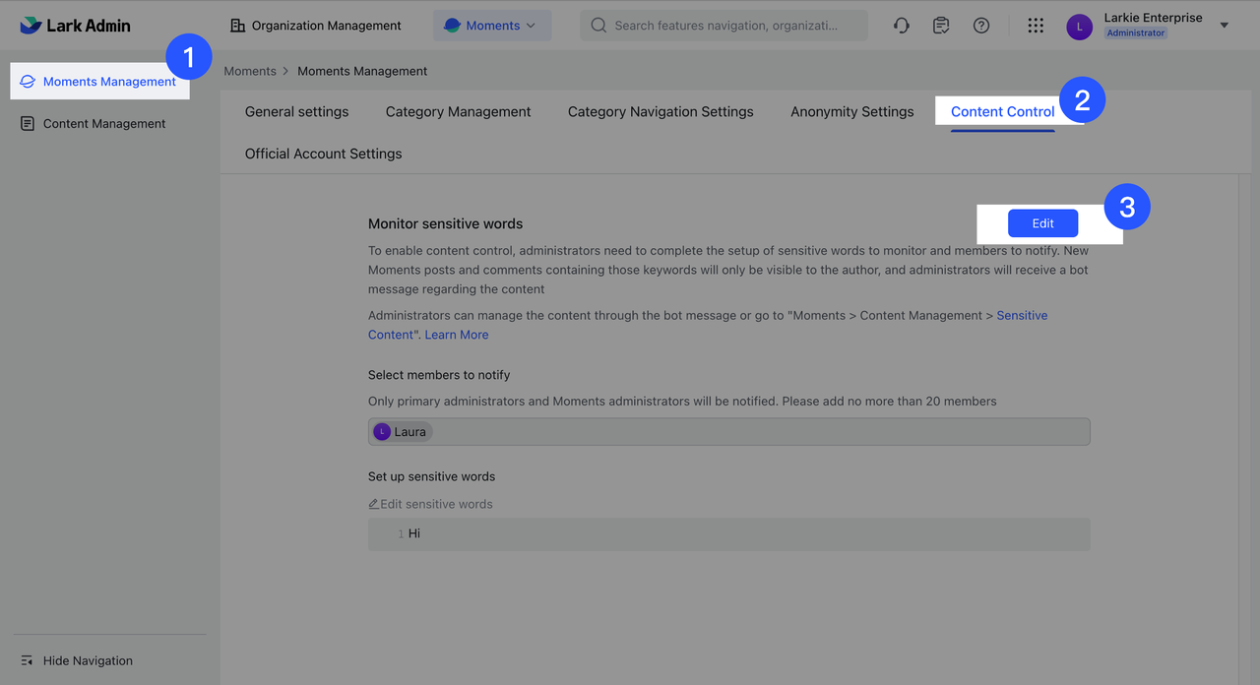Open the apps grid icon
Screen dimensions: 1260x685
1035,25
